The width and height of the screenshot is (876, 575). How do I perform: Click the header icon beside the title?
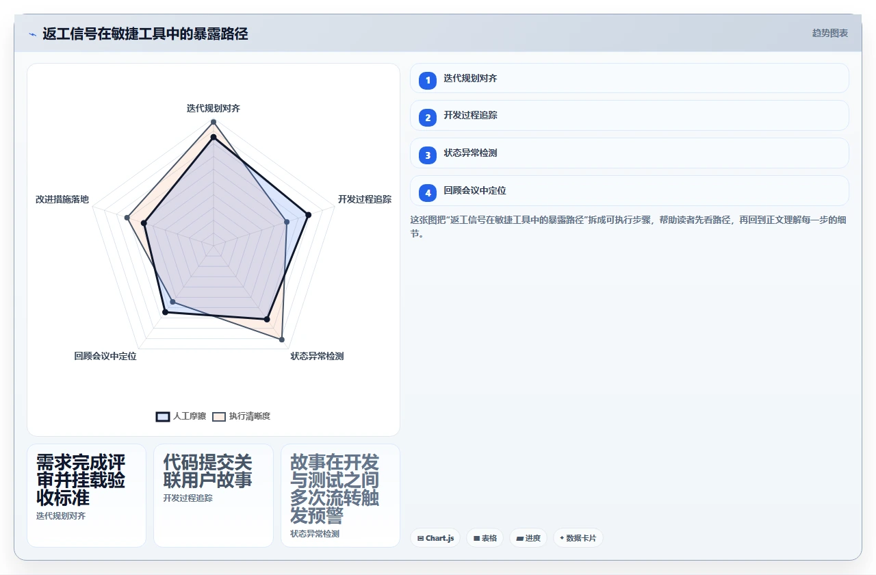coord(32,34)
